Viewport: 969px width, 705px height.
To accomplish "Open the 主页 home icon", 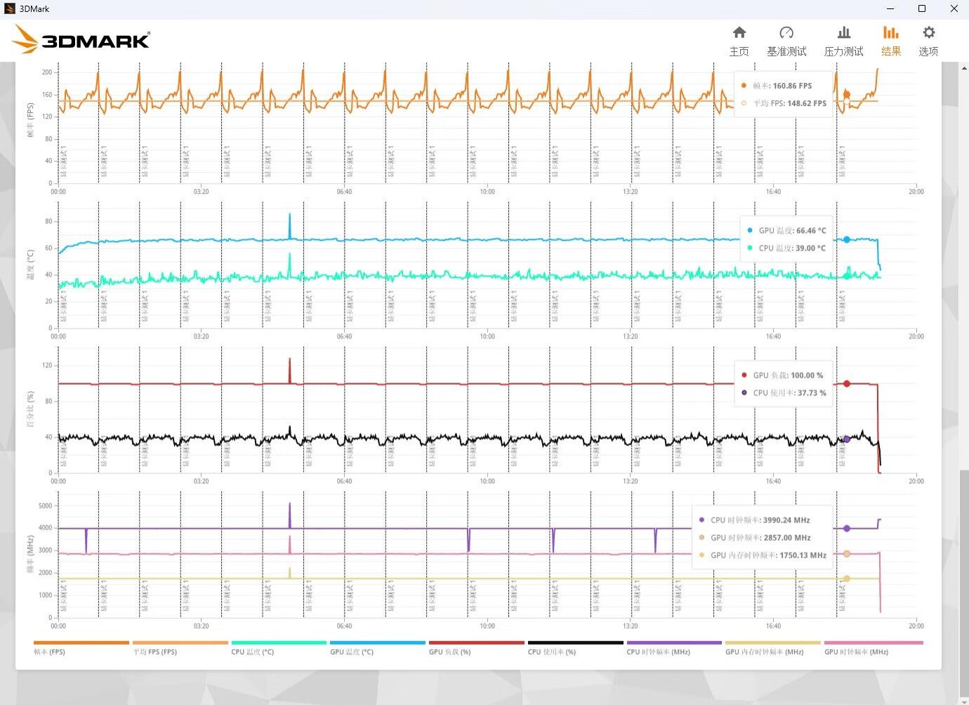I will click(739, 41).
